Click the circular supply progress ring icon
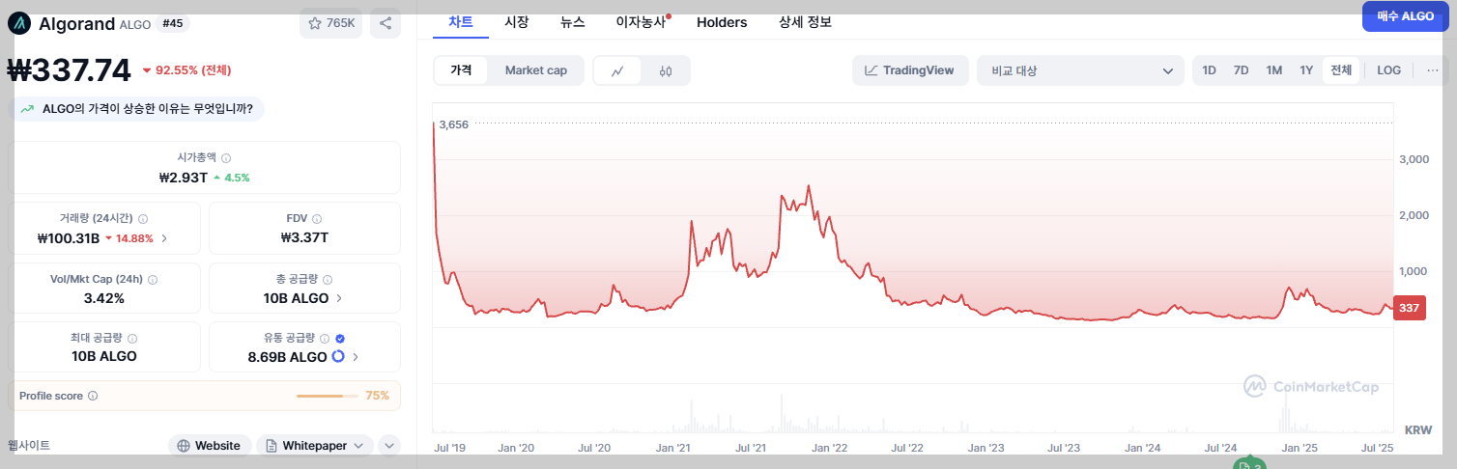 click(338, 356)
